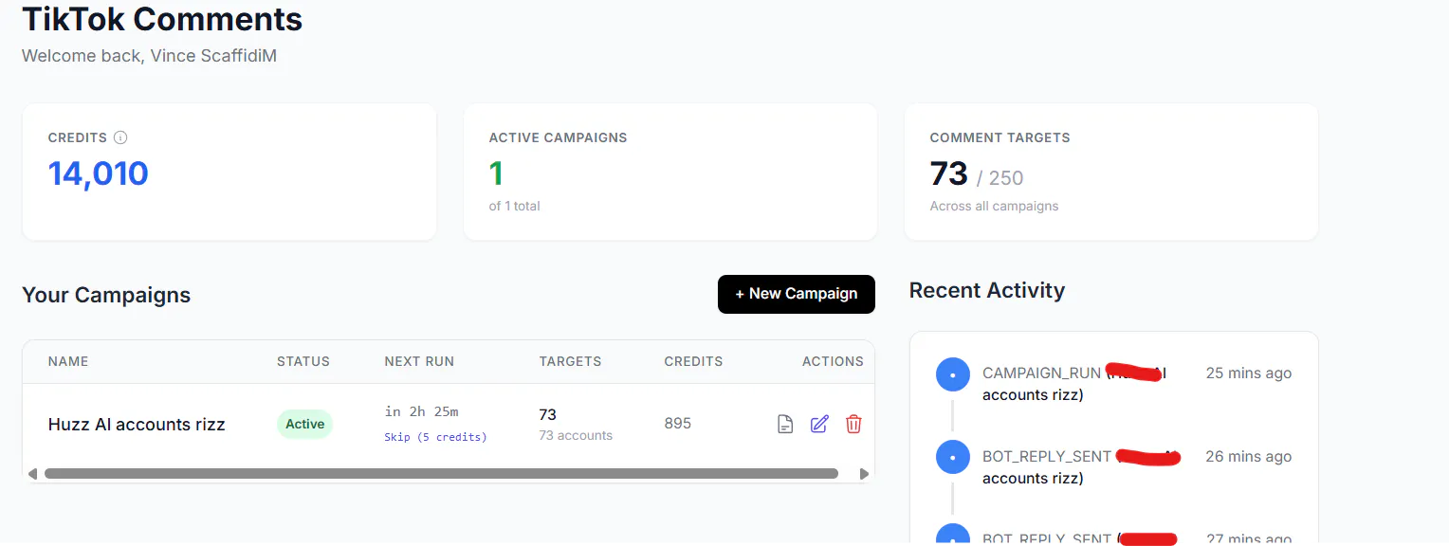Click the 'Across all campaigns' caption
The height and width of the screenshot is (546, 1449).
(x=994, y=206)
